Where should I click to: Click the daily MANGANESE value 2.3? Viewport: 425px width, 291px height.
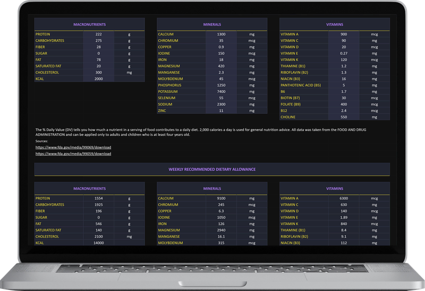coord(221,72)
